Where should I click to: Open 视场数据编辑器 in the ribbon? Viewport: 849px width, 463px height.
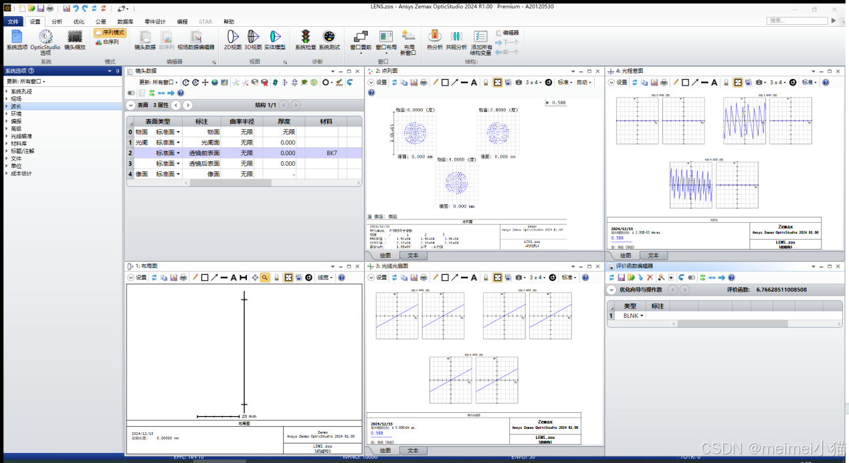click(x=195, y=40)
